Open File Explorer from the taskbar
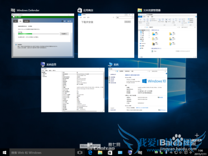This screenshot has width=208, height=156. pyautogui.click(x=100, y=152)
